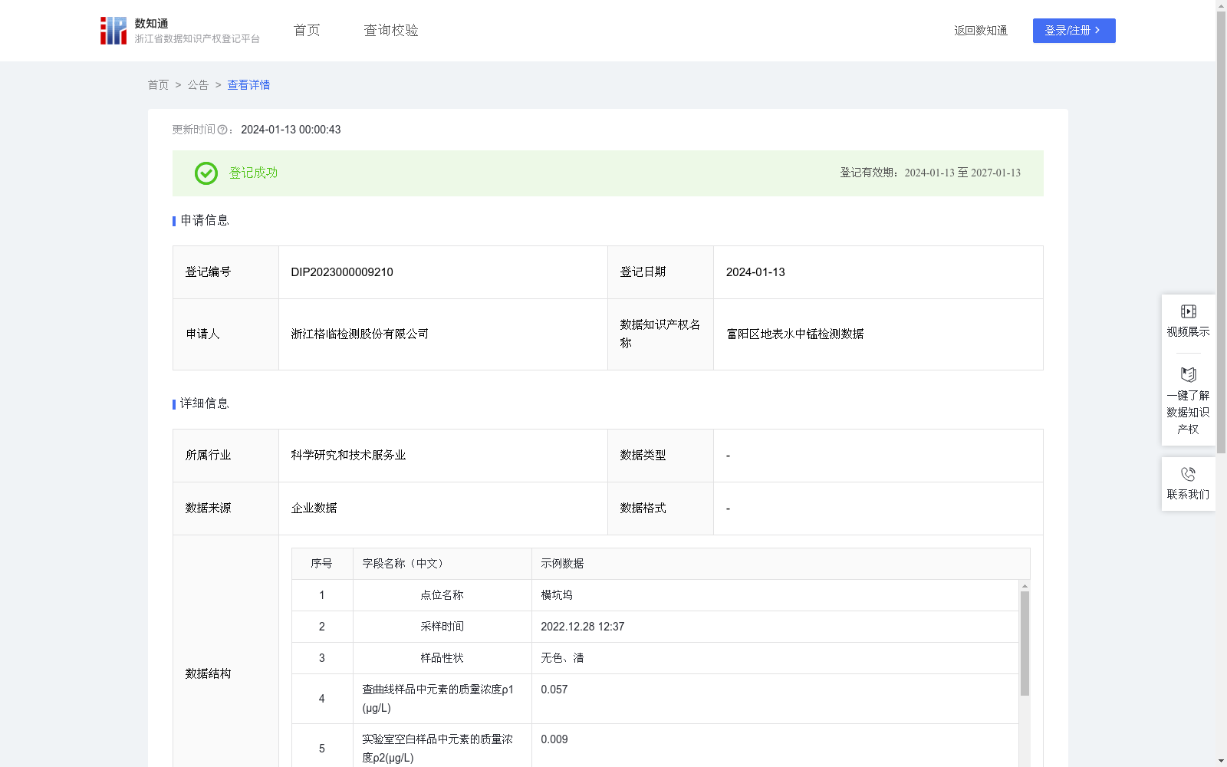This screenshot has width=1227, height=767.
Task: Click the 登录/注册 button
Action: point(1074,31)
